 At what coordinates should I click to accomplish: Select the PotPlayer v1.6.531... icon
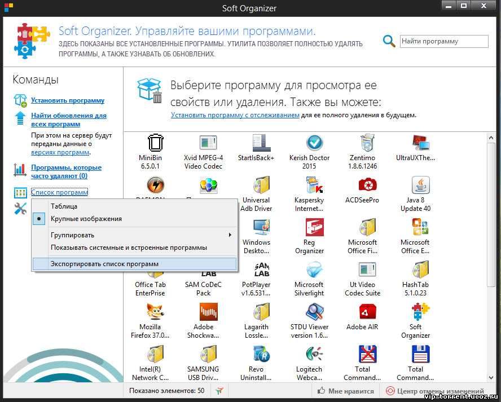pyautogui.click(x=261, y=270)
